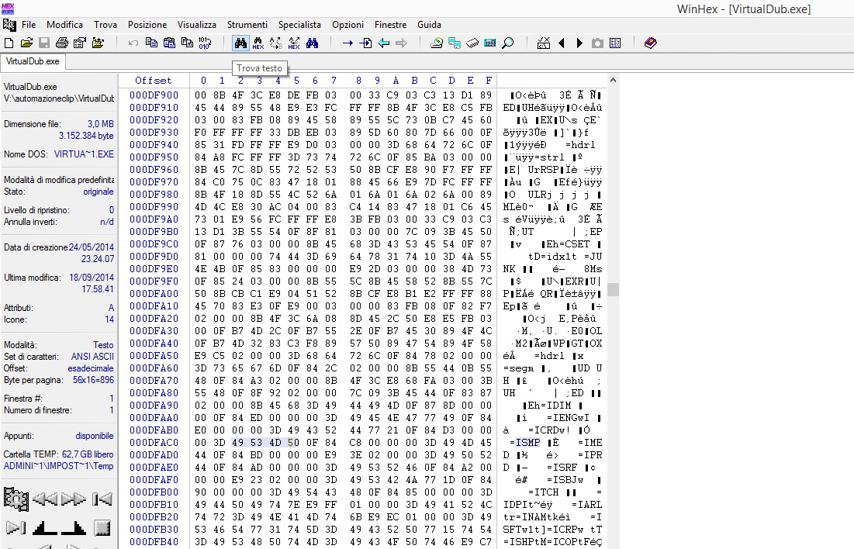Open the File menu
Screen dimensions: 854x549
pos(29,25)
